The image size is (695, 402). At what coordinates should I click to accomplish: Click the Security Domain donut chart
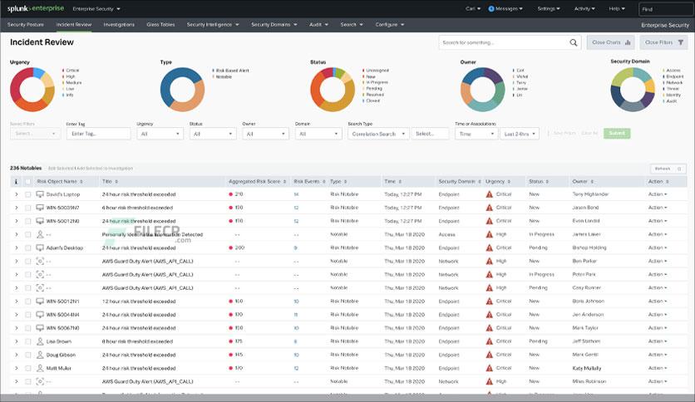point(633,90)
